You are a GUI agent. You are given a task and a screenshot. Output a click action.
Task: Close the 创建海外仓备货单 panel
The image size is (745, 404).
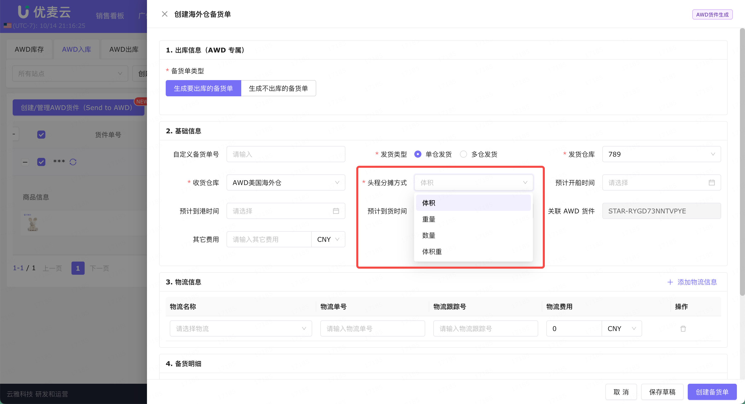(164, 14)
